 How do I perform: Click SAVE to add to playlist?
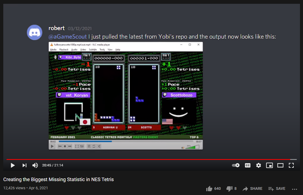277,189
